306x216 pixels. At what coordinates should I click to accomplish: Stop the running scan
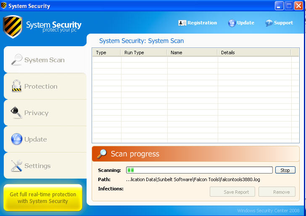pos(285,170)
